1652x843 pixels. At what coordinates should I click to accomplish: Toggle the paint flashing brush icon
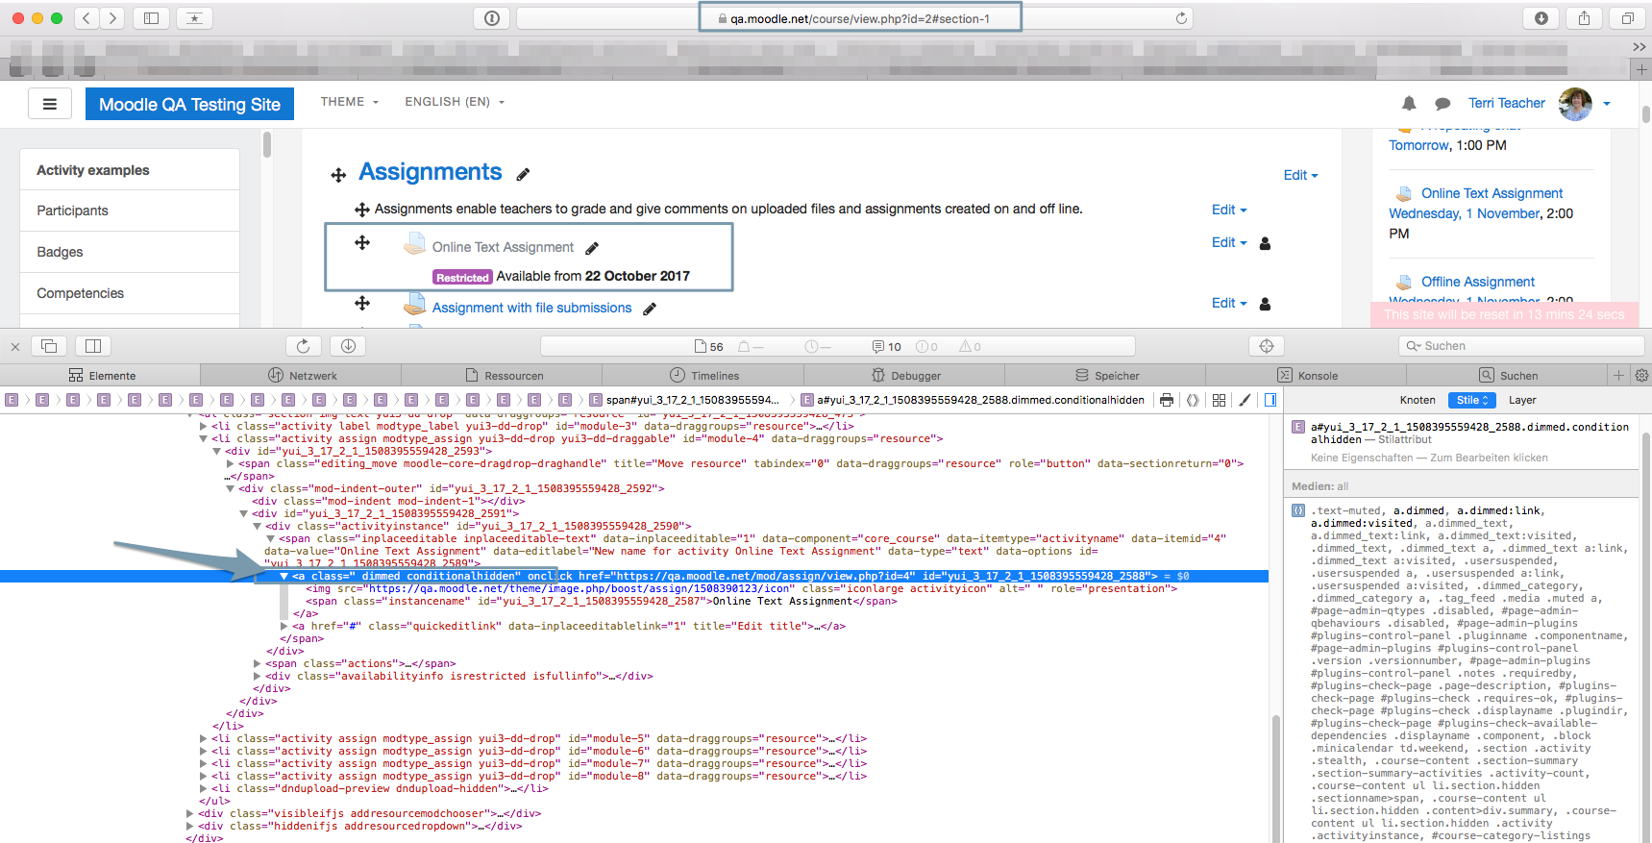(1245, 400)
